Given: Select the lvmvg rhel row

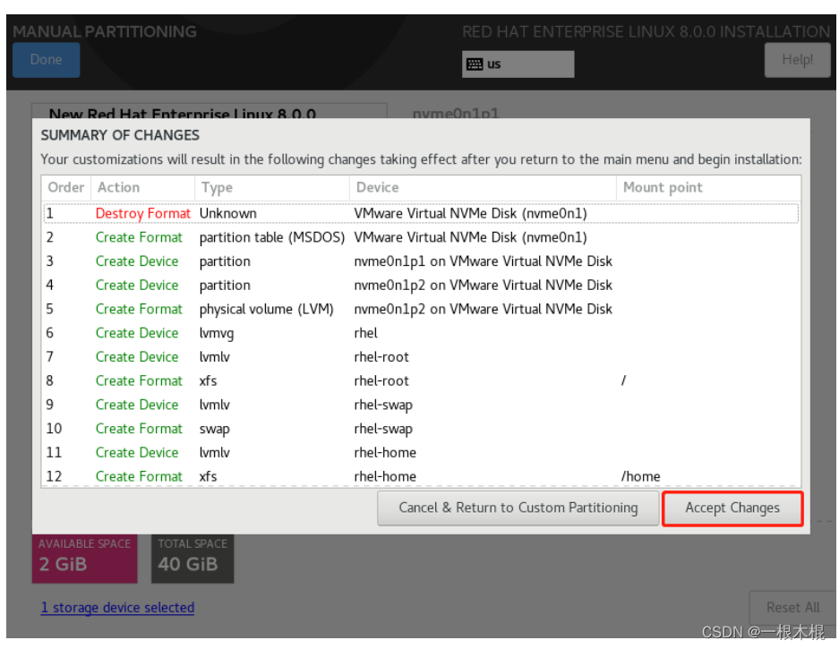Looking at the screenshot, I should 421,333.
